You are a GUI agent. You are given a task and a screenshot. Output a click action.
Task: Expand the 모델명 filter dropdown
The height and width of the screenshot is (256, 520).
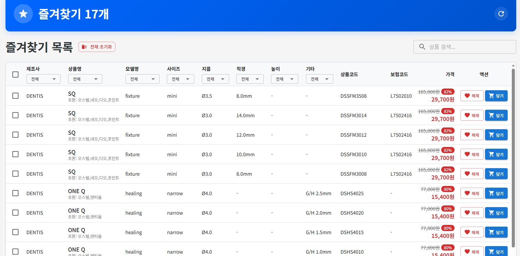(142, 79)
